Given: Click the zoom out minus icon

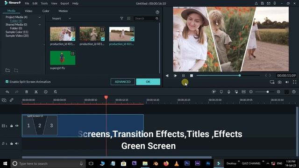Looking at the screenshot, I should 251,92.
